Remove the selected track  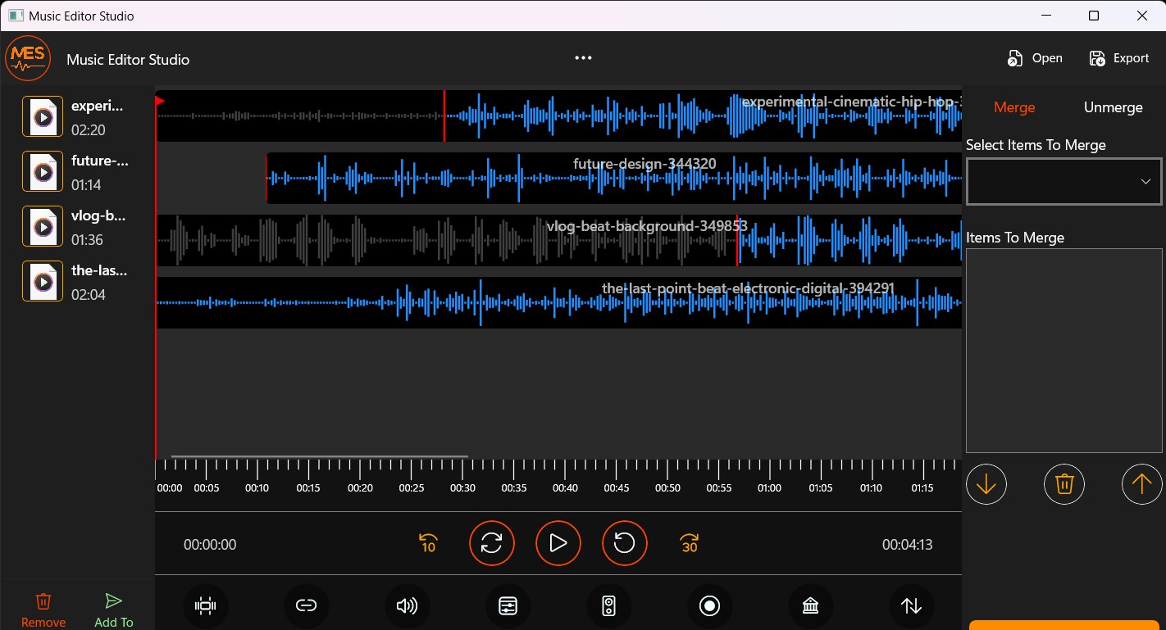(43, 608)
